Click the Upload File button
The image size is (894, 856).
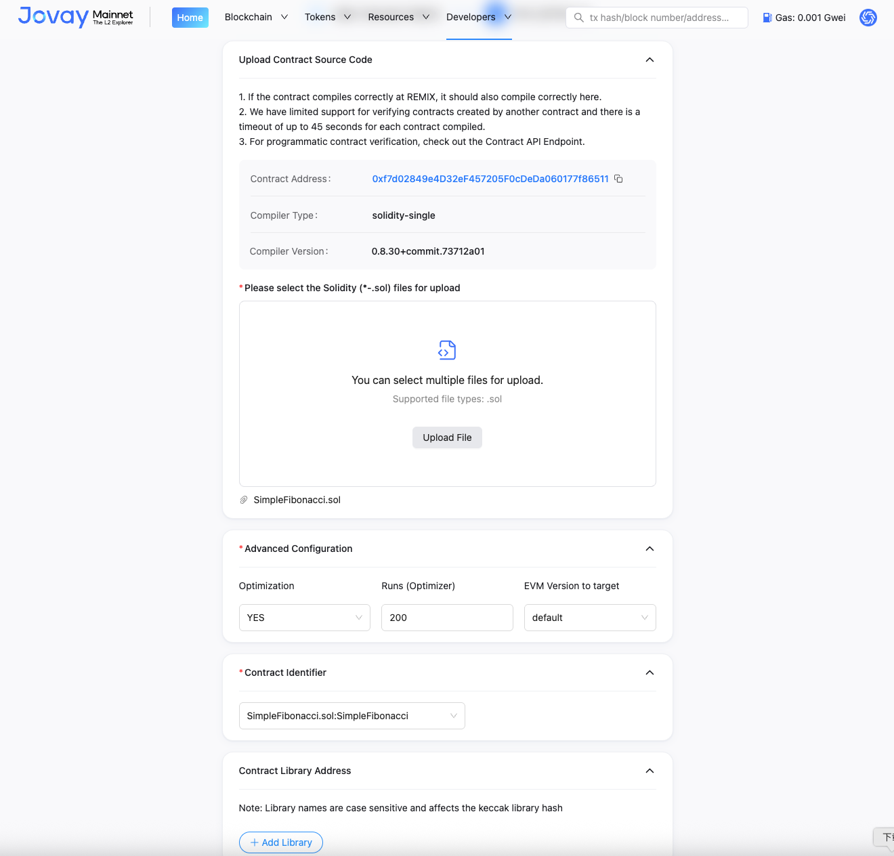coord(447,437)
